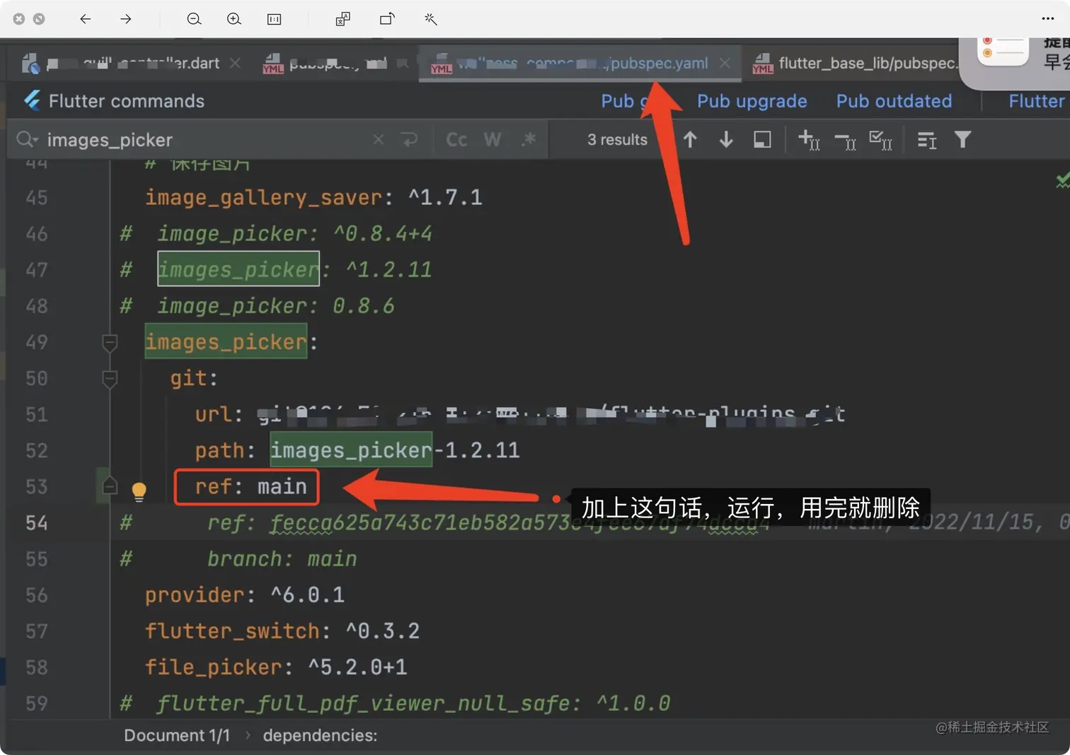Collapse the images_picker block on line 49

coord(110,343)
